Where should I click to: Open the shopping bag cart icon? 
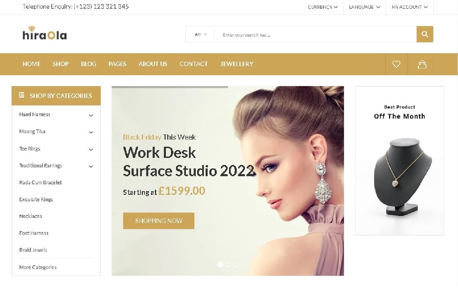coord(422,64)
